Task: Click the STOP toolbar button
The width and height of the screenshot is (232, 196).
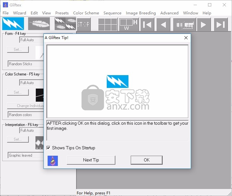Action: tap(84, 24)
